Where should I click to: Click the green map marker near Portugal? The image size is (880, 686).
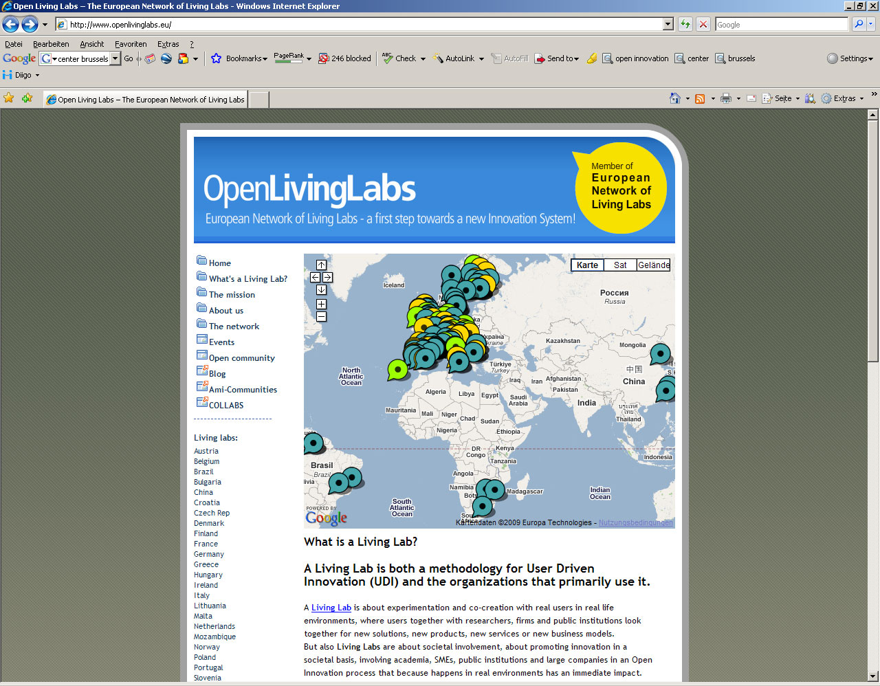coord(397,370)
